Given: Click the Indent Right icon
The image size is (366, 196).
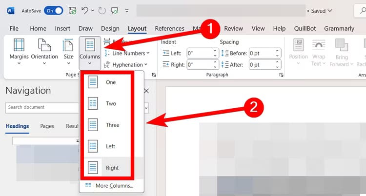Looking at the screenshot, I should (166, 64).
